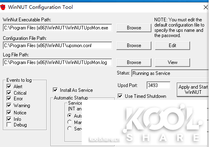209x147 pixels.
Task: Click the Upsd Port input field
Action: point(159,85)
